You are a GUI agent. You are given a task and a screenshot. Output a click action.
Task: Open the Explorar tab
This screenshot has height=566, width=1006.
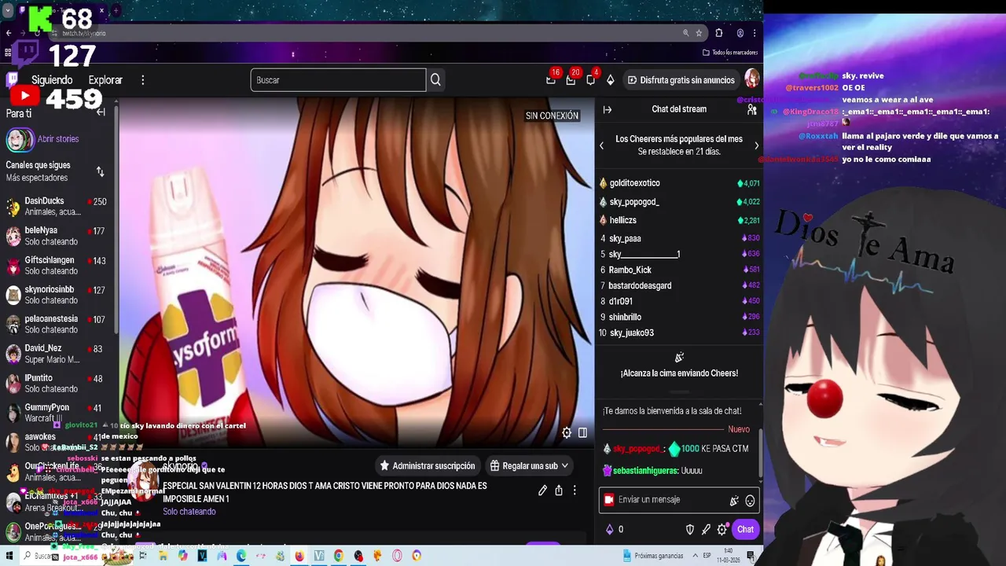(x=105, y=80)
